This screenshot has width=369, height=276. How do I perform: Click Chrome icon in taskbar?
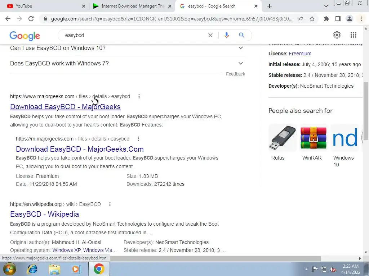coord(99,269)
